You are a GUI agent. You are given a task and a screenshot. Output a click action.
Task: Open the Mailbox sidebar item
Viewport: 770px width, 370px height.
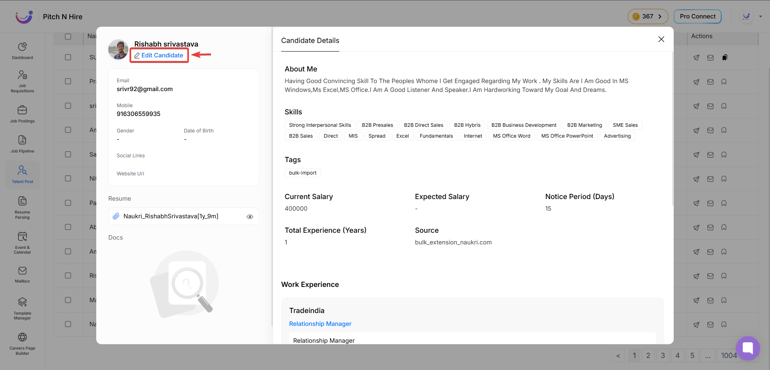[22, 275]
